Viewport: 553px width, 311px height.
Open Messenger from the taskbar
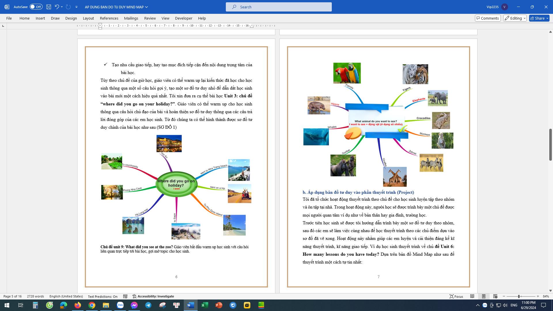pos(134,305)
